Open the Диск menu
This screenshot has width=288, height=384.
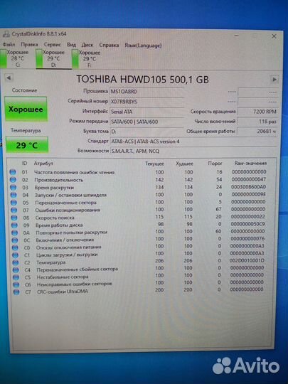click(87, 45)
